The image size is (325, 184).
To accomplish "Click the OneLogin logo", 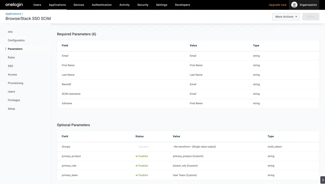I will [x=14, y=5].
